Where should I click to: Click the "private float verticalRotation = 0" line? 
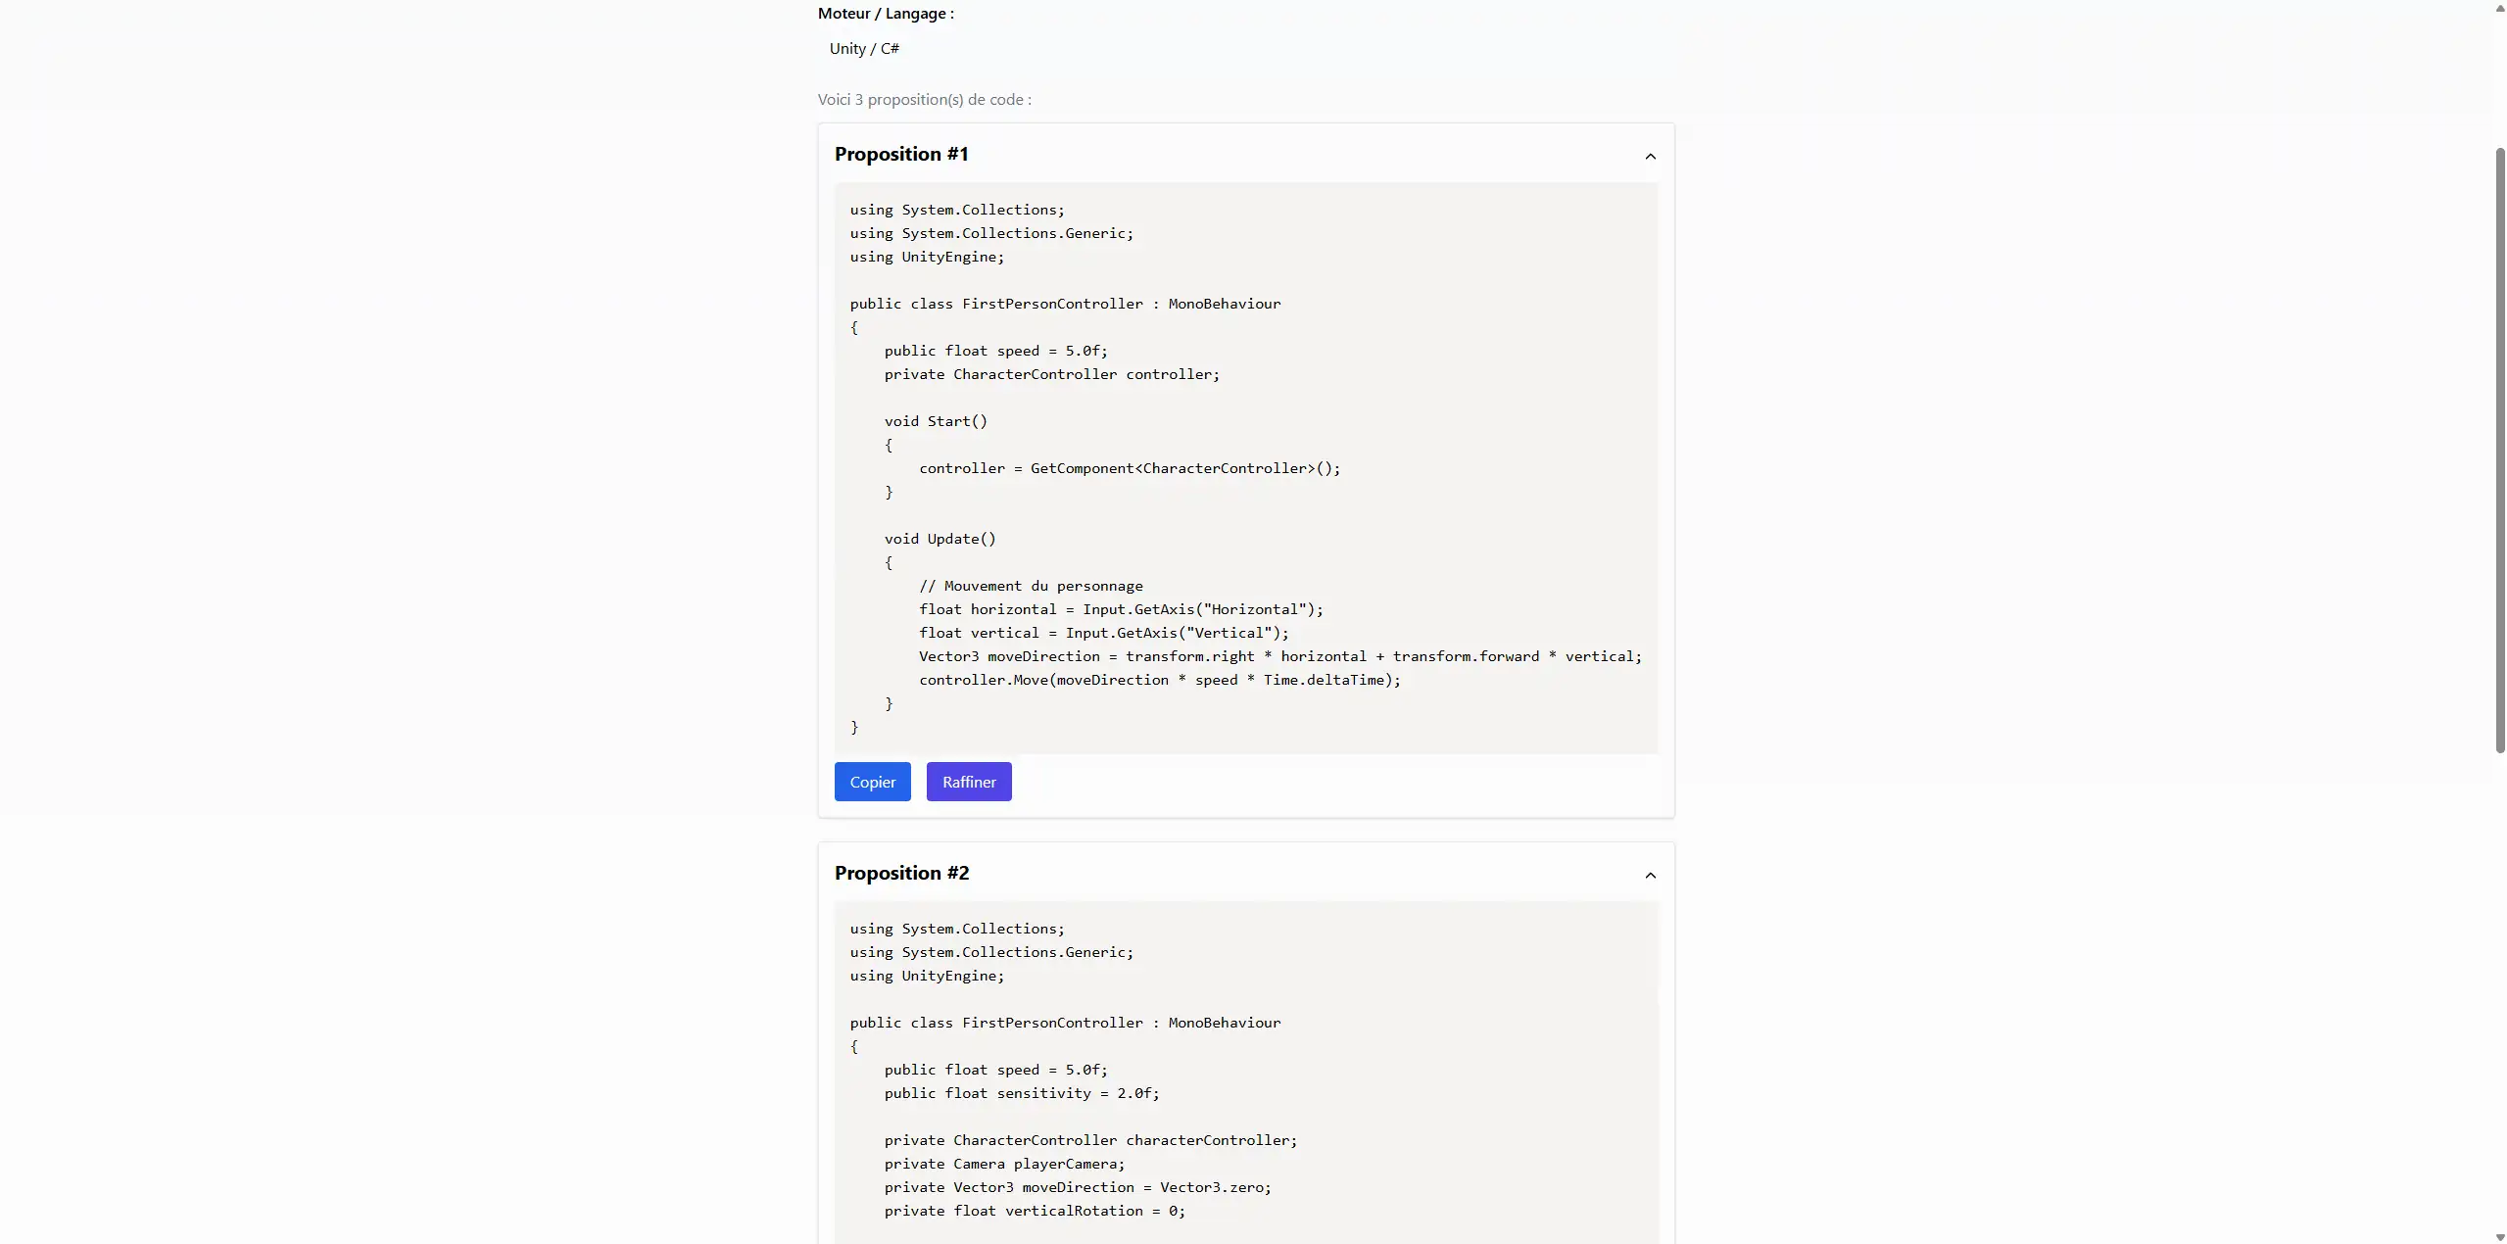pos(1034,1211)
